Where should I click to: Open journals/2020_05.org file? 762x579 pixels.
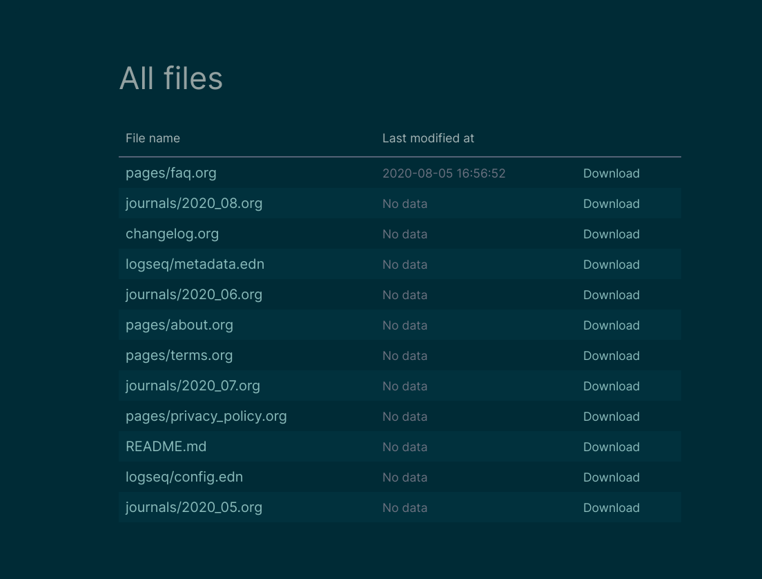pyautogui.click(x=193, y=508)
